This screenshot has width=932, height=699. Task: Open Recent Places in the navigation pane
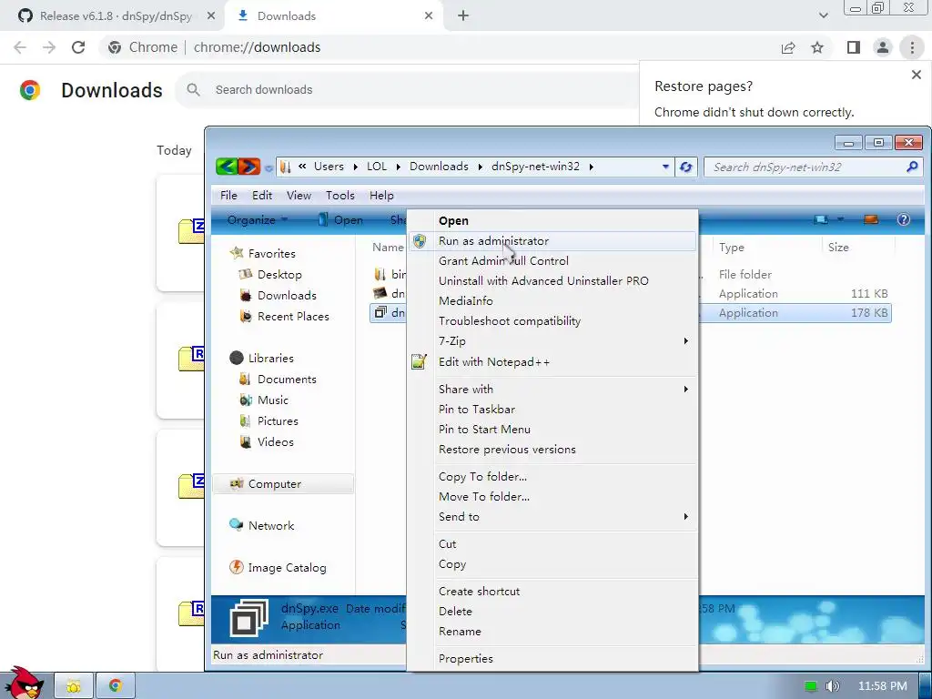click(284, 317)
